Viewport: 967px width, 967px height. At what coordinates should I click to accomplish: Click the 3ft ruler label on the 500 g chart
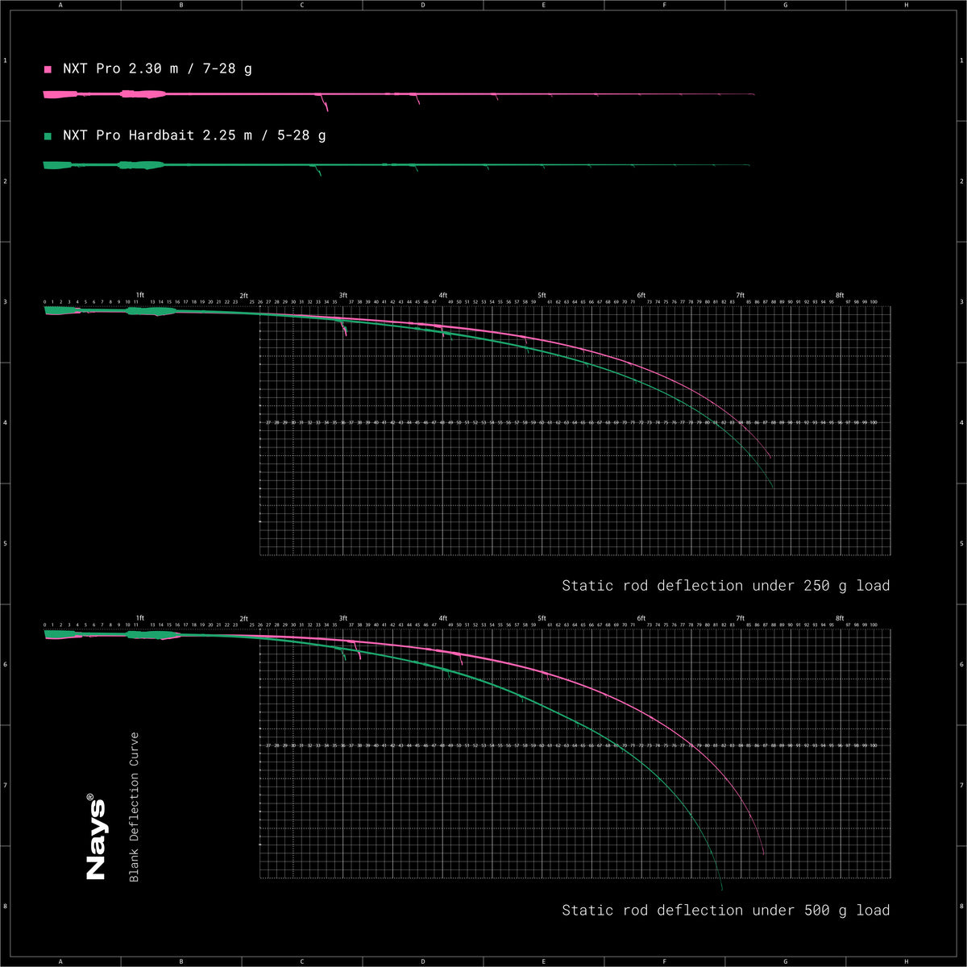[x=342, y=618]
